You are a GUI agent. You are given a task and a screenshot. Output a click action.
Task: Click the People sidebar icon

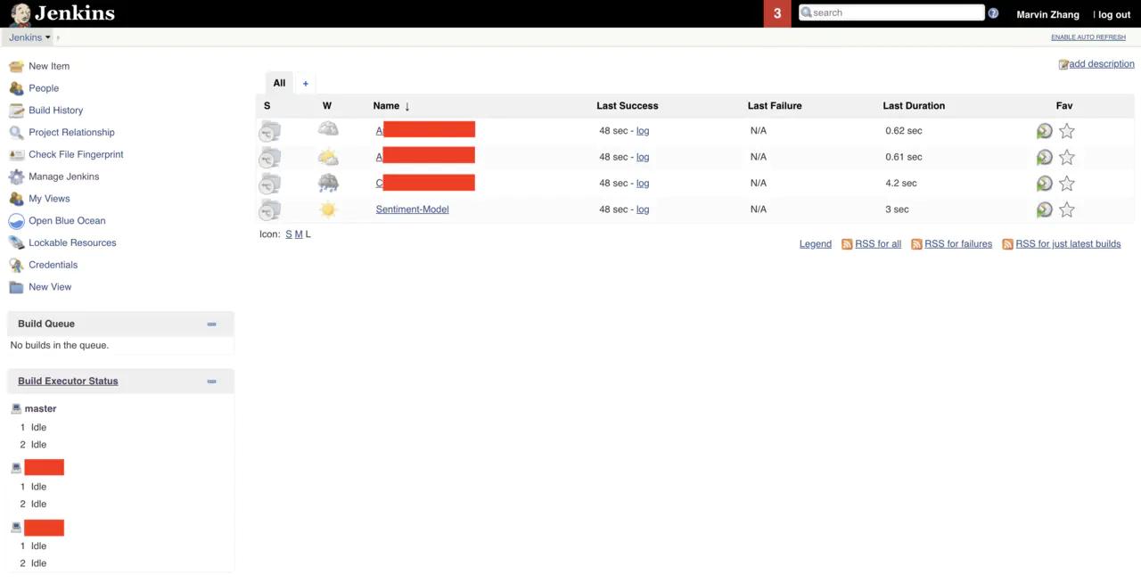pos(16,88)
